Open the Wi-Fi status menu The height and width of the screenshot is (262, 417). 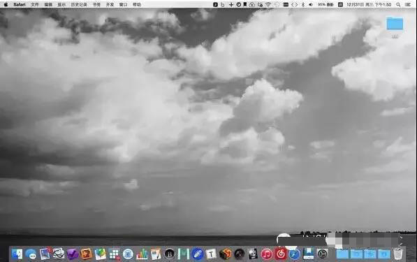(x=268, y=4)
